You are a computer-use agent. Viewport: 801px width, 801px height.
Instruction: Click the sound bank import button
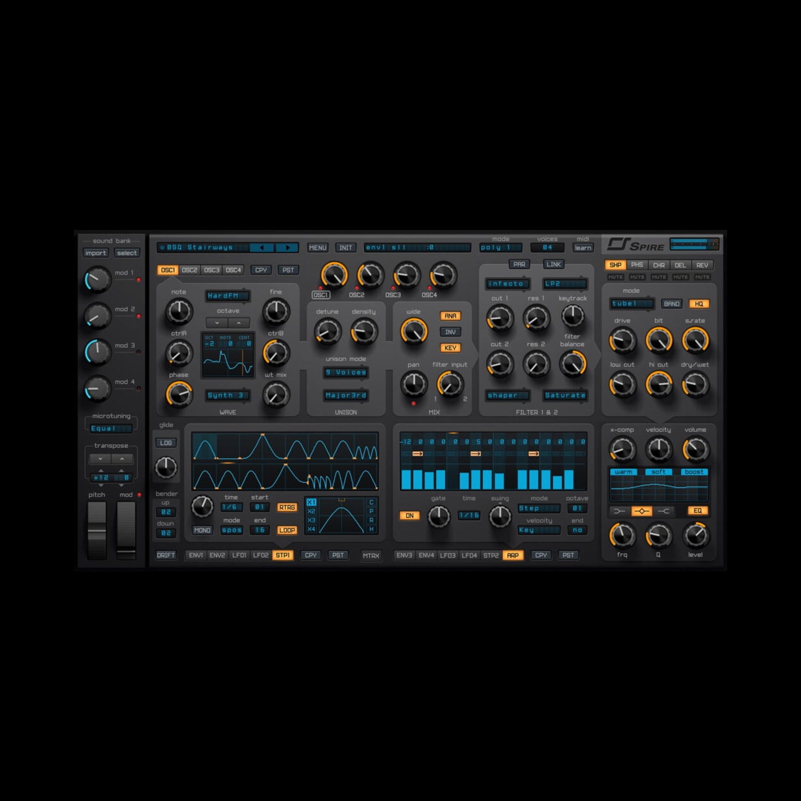(95, 253)
